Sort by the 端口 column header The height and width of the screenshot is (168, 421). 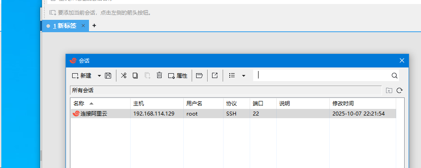click(x=263, y=104)
